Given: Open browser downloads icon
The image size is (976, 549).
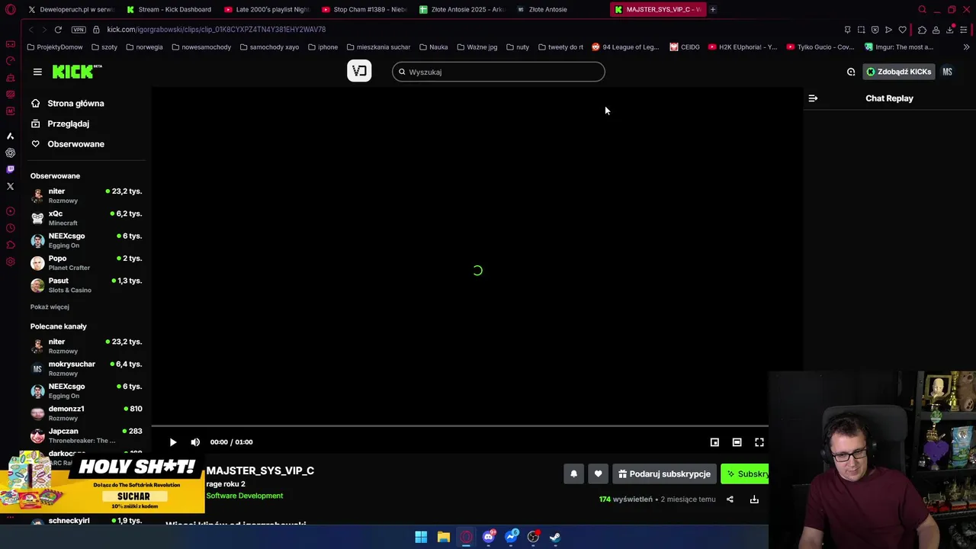Looking at the screenshot, I should (950, 30).
